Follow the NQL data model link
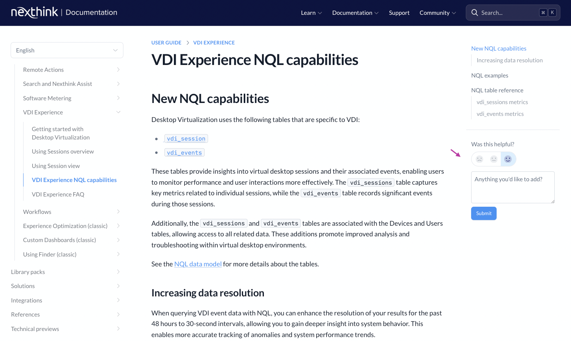Image resolution: width=571 pixels, height=342 pixels. pos(198,264)
